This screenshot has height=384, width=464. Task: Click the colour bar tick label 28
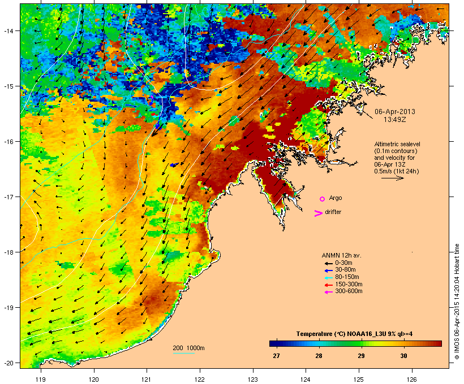319,356
